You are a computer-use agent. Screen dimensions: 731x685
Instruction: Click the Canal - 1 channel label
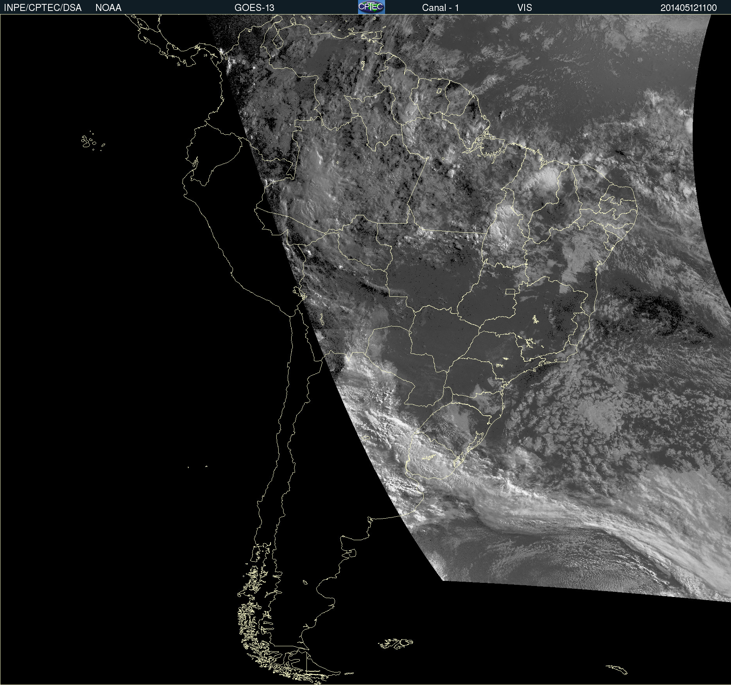click(x=441, y=8)
